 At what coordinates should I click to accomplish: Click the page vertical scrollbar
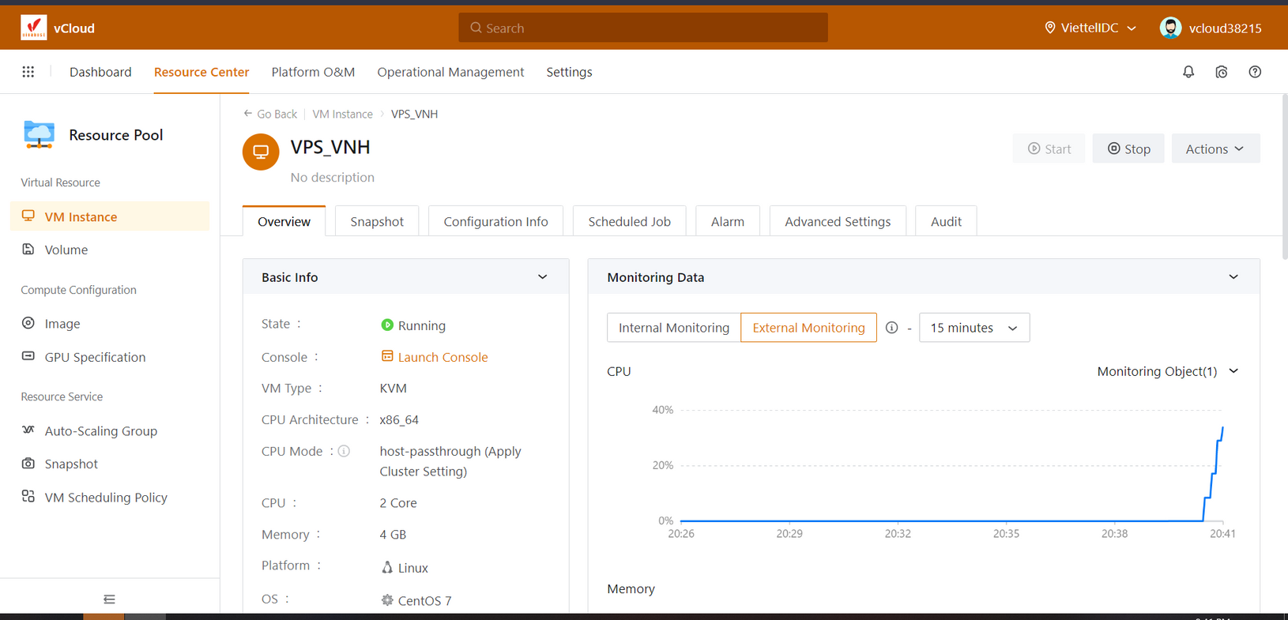point(1284,178)
